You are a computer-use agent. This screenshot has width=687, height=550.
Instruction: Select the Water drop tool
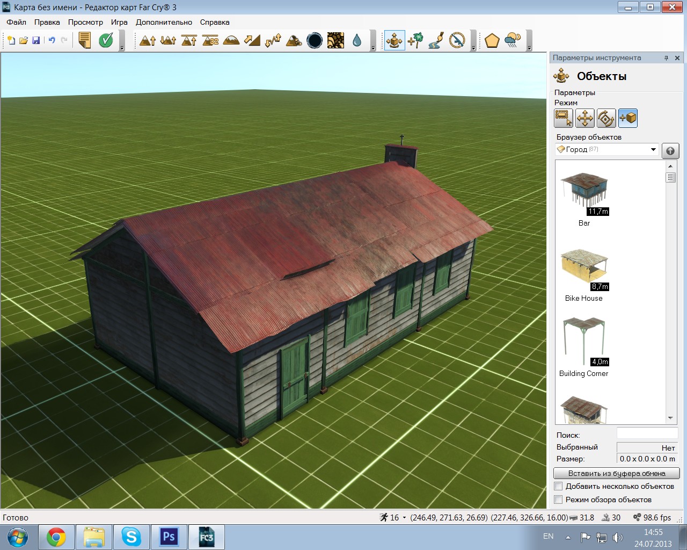click(357, 40)
